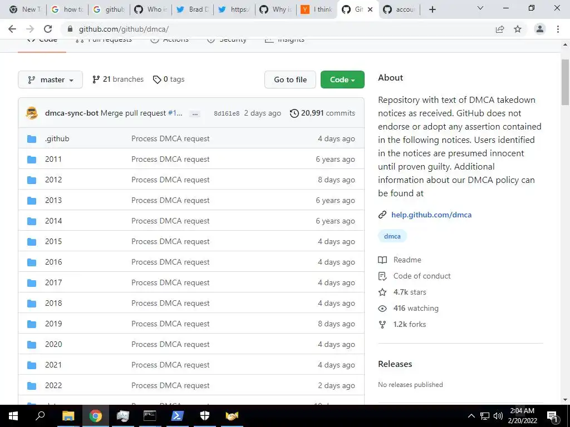
Task: Expand the green Code dropdown
Action: (342, 80)
